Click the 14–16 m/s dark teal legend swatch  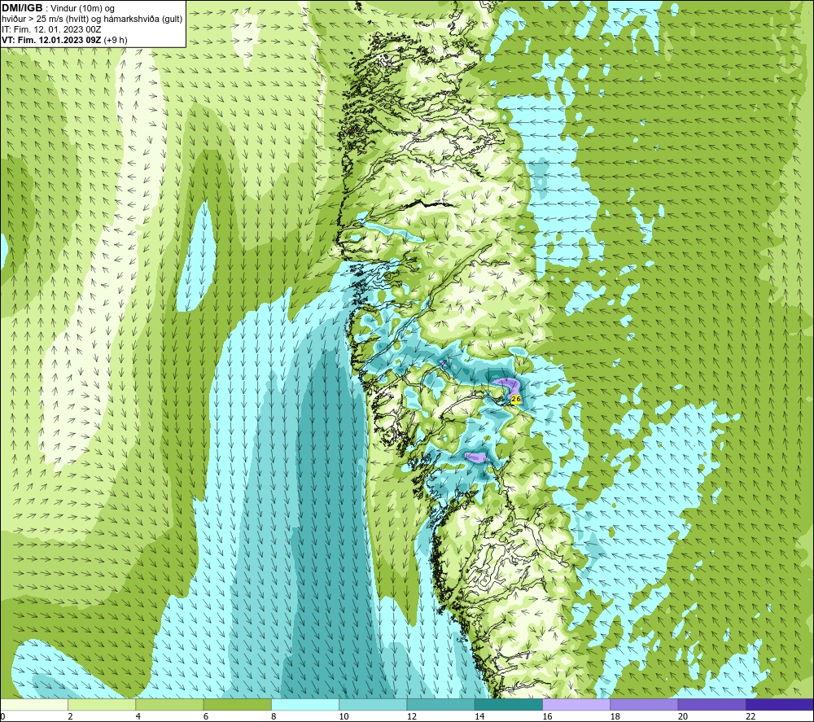509,704
